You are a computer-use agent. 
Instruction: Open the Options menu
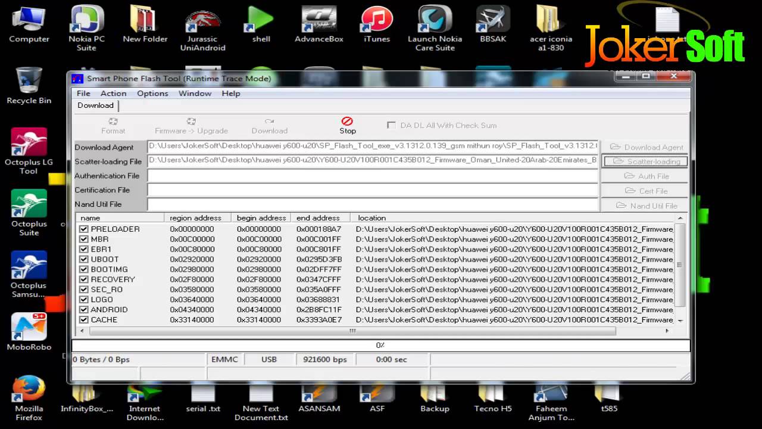click(152, 93)
